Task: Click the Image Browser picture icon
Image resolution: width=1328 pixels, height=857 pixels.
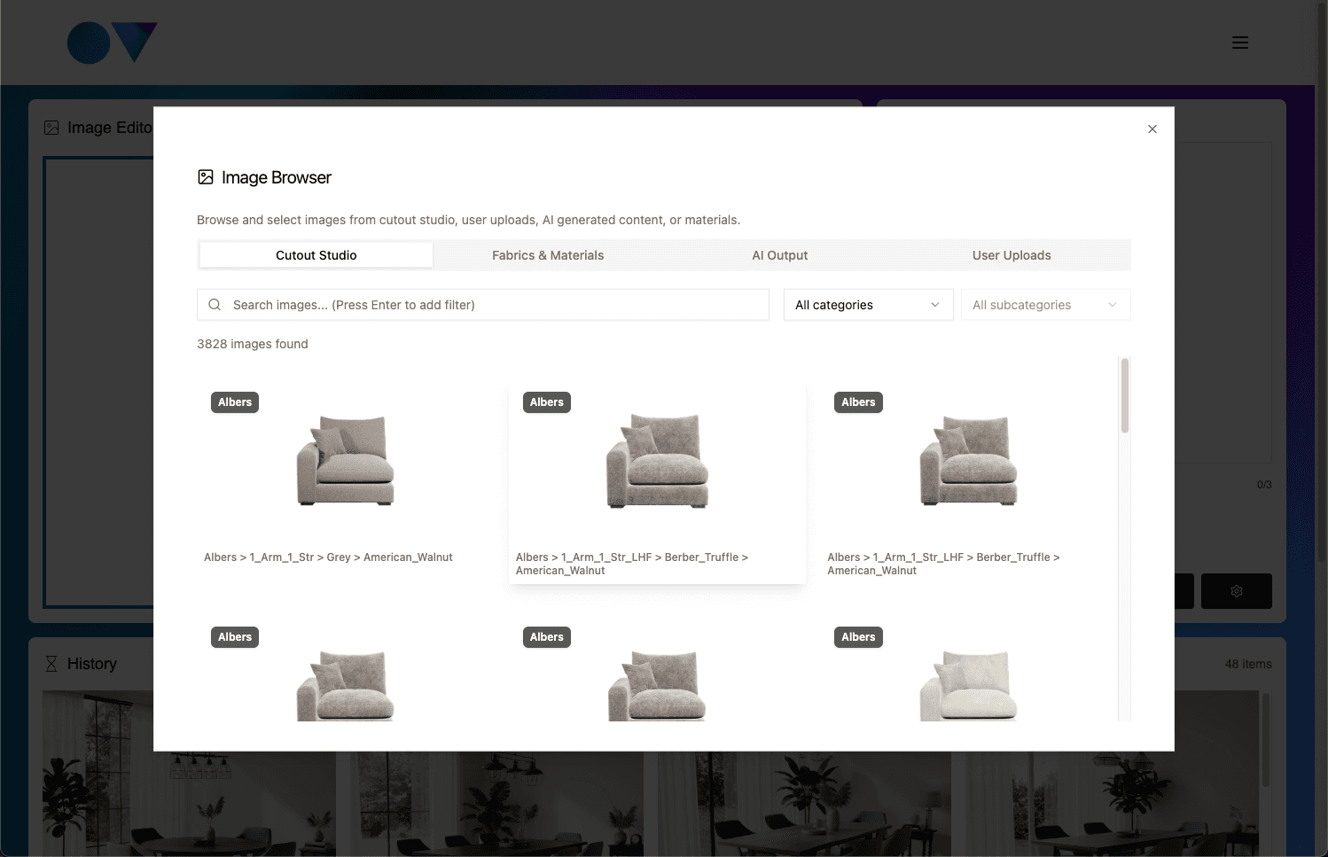Action: pyautogui.click(x=206, y=176)
